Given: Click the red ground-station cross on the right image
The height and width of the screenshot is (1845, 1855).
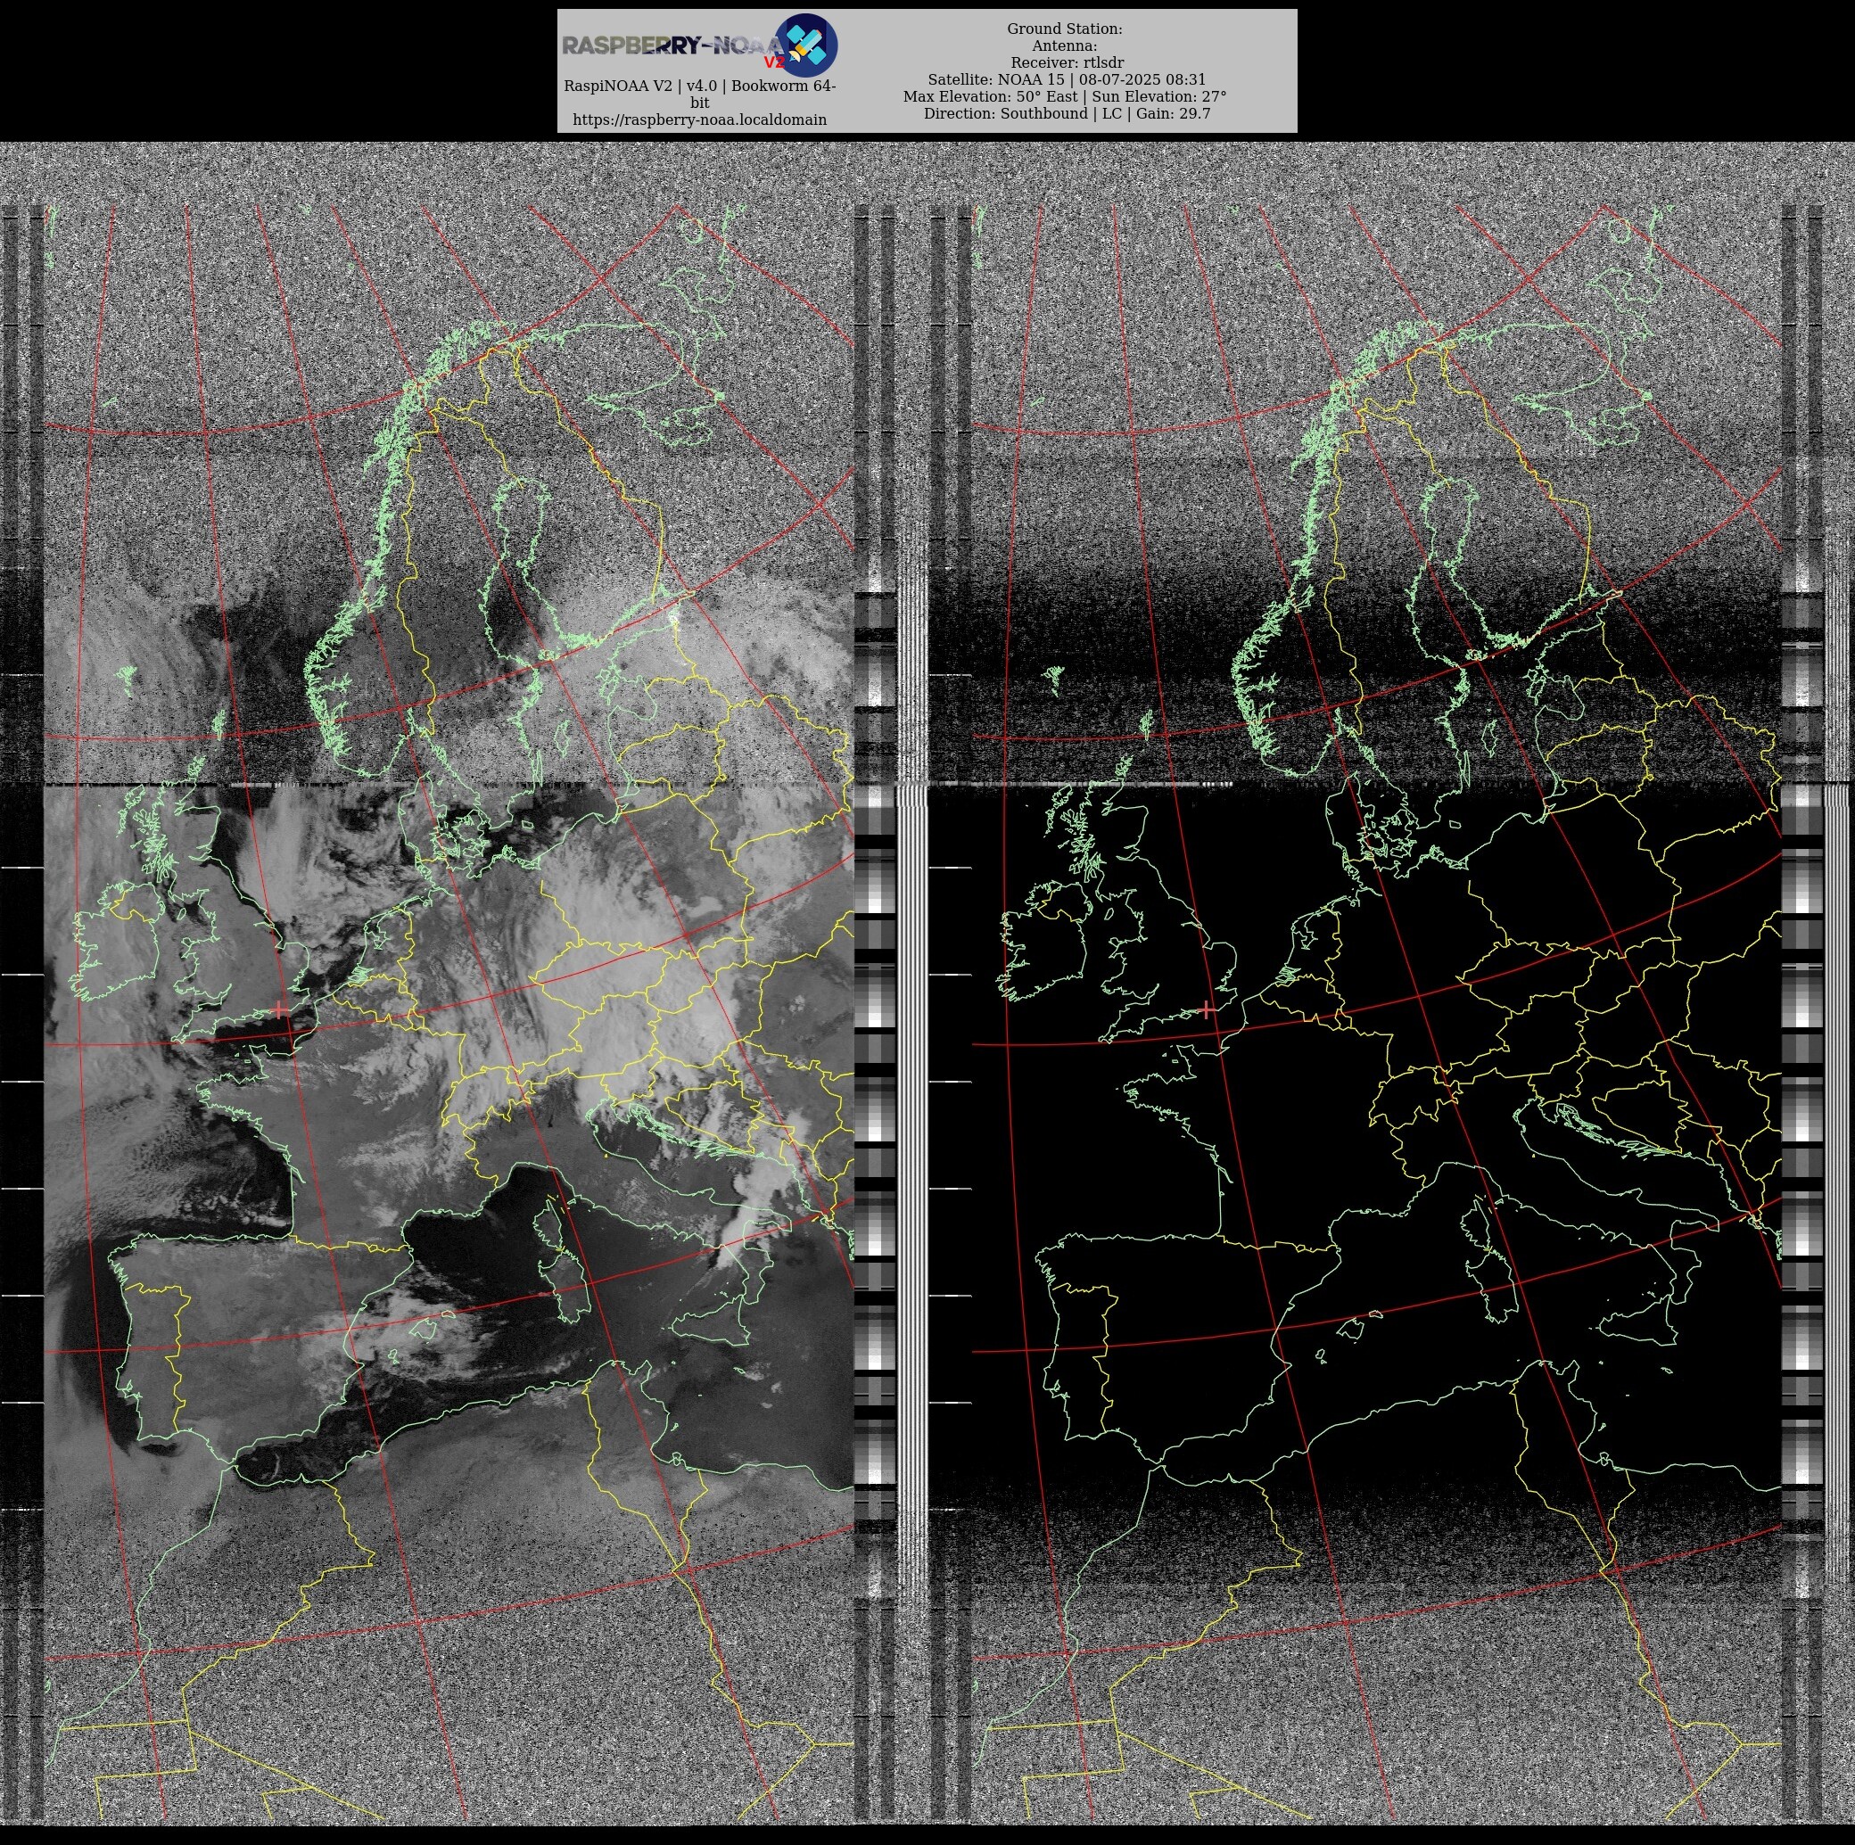Looking at the screenshot, I should 1207,1009.
